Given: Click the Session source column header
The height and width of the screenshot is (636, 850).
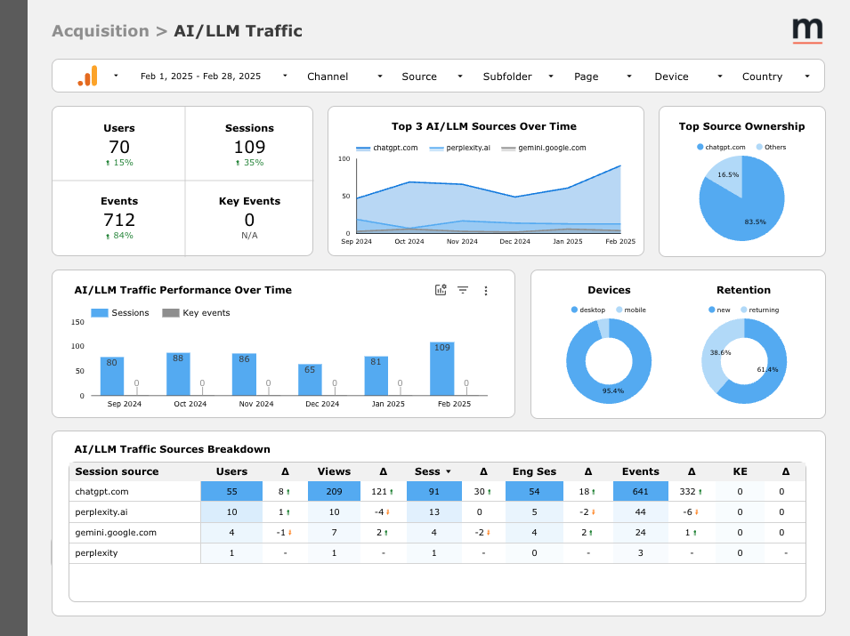Looking at the screenshot, I should [117, 471].
